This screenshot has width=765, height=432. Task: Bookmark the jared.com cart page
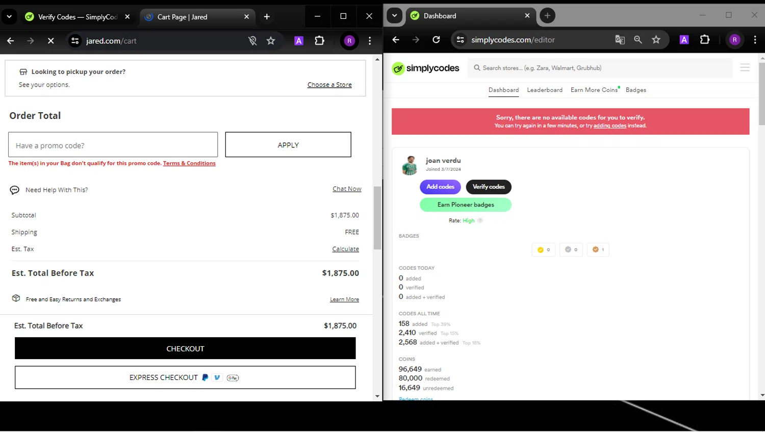pos(271,41)
